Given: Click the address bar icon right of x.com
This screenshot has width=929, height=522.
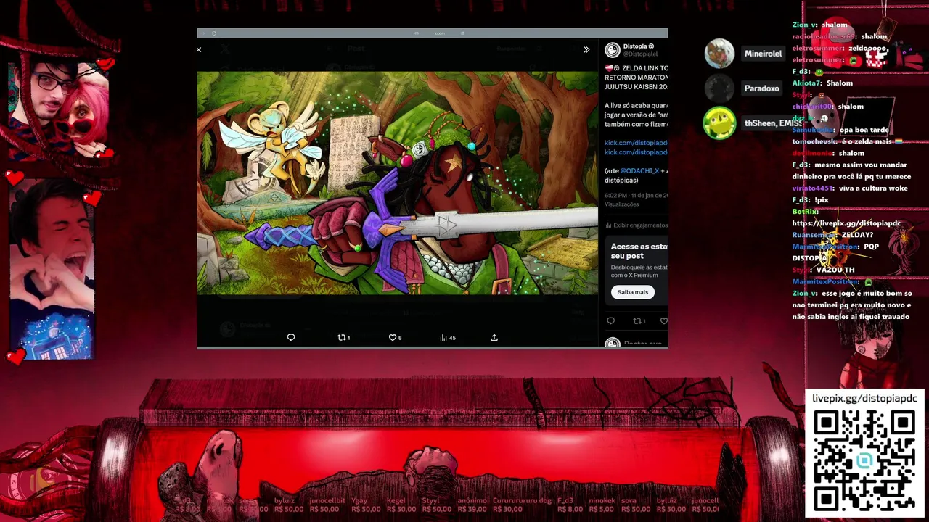Looking at the screenshot, I should pyautogui.click(x=462, y=33).
